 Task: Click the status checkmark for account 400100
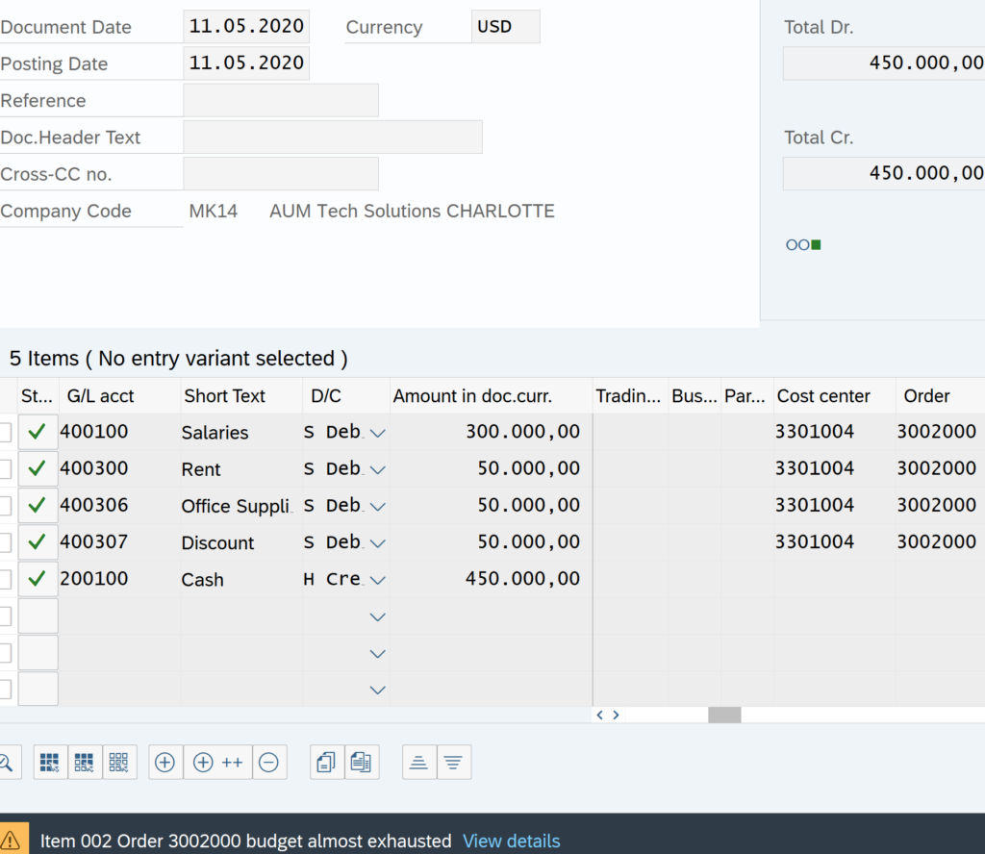[38, 432]
